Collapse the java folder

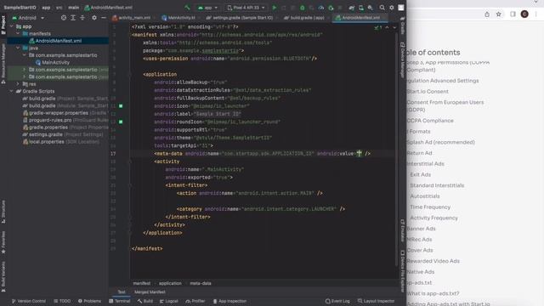(x=18, y=48)
